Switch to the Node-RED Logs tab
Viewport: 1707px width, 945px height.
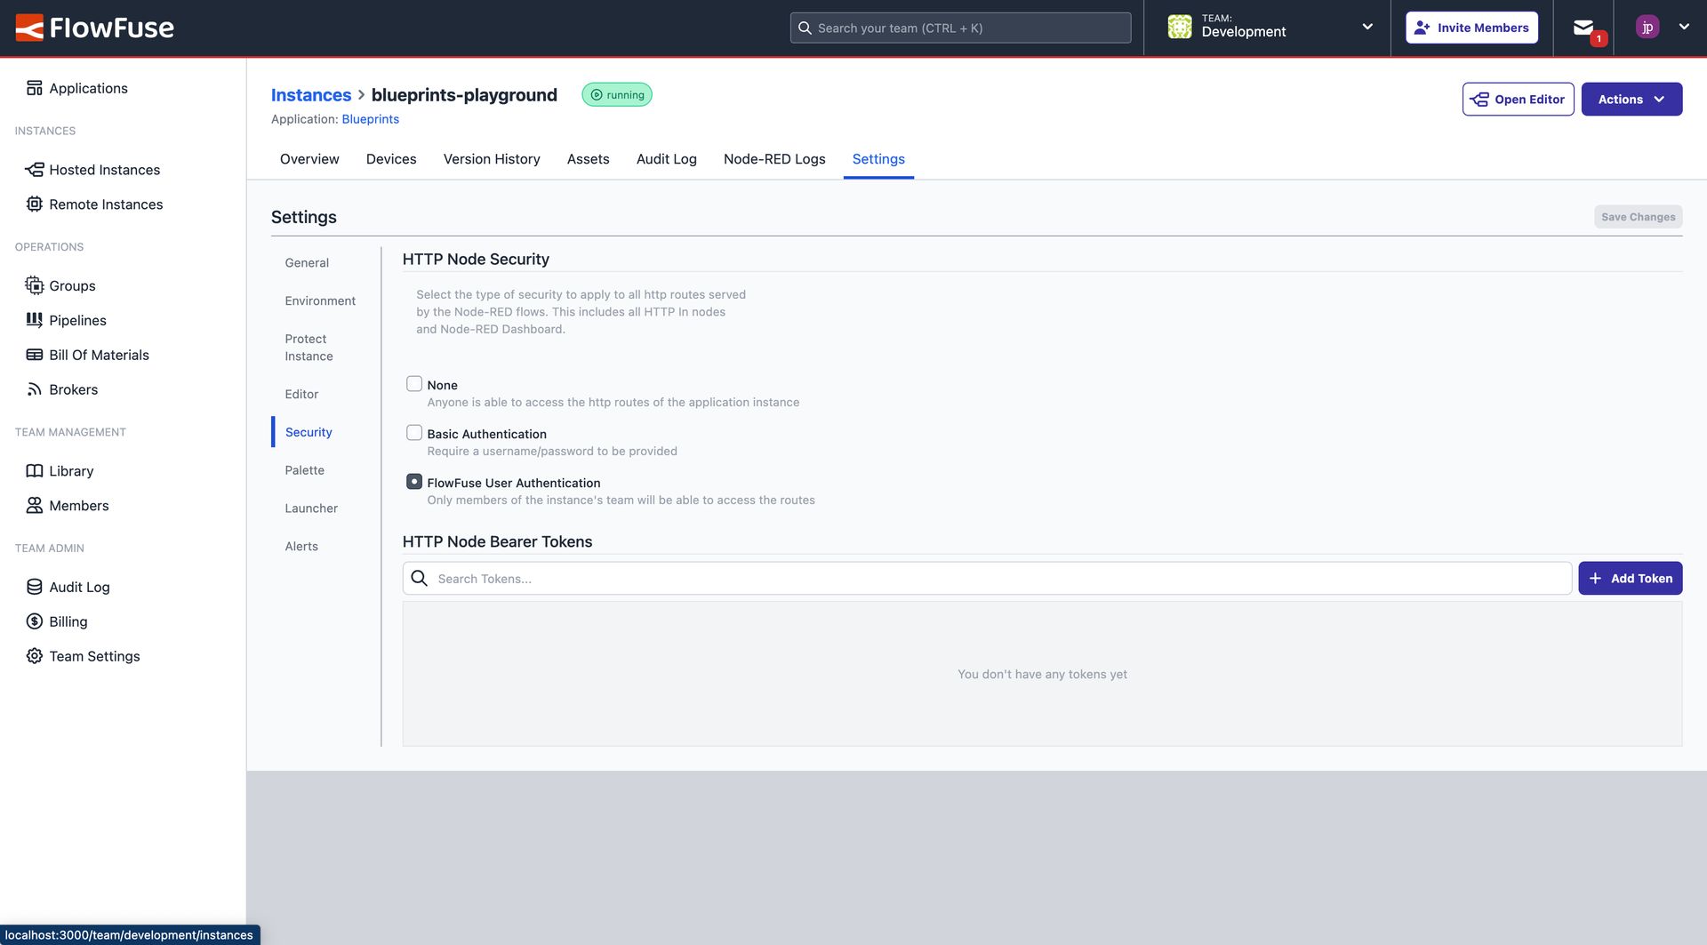(x=773, y=158)
